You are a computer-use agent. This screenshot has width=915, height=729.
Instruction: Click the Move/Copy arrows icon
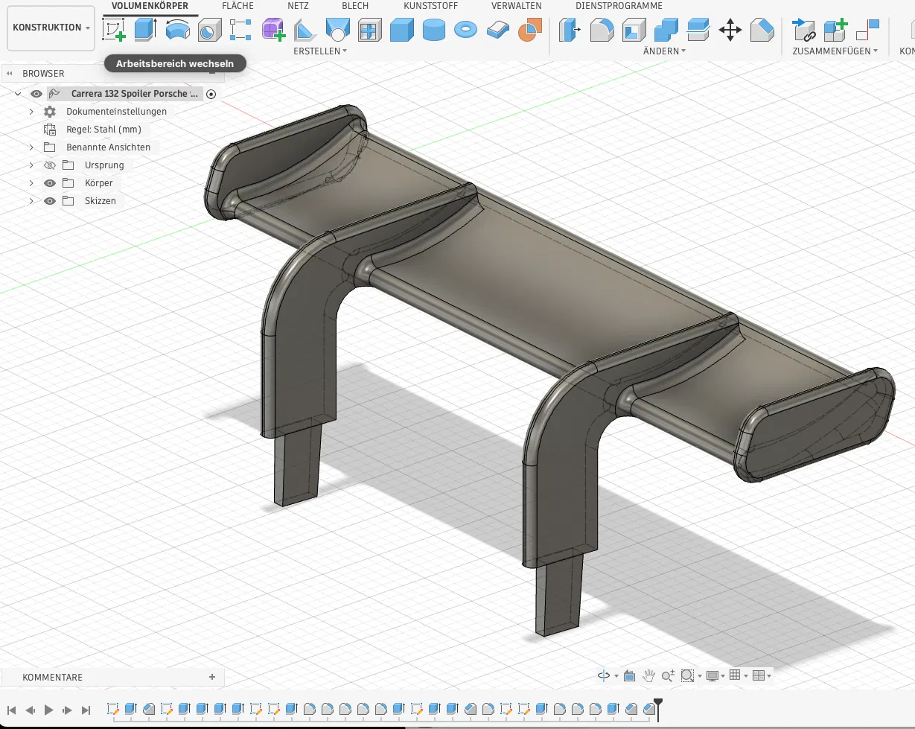(730, 31)
